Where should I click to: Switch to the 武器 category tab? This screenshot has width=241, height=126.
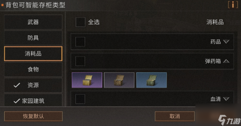click(x=33, y=22)
